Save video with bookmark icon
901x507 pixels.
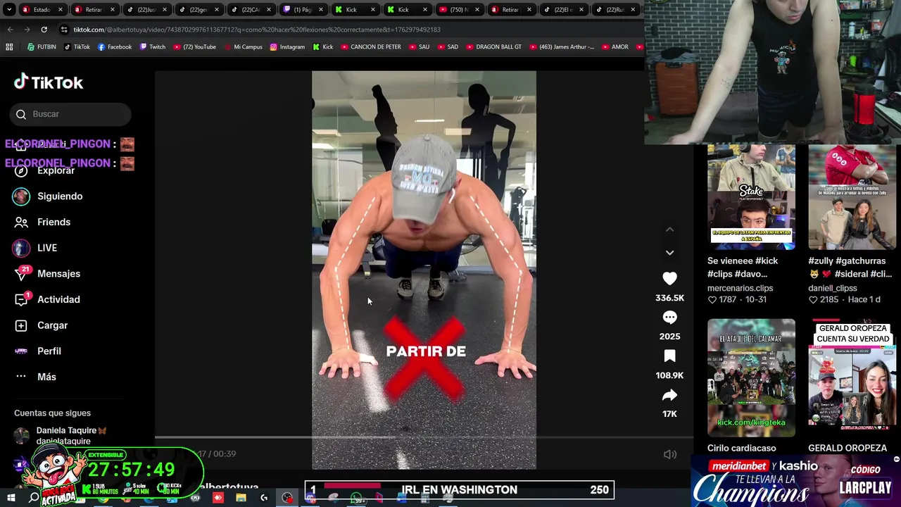pos(669,356)
